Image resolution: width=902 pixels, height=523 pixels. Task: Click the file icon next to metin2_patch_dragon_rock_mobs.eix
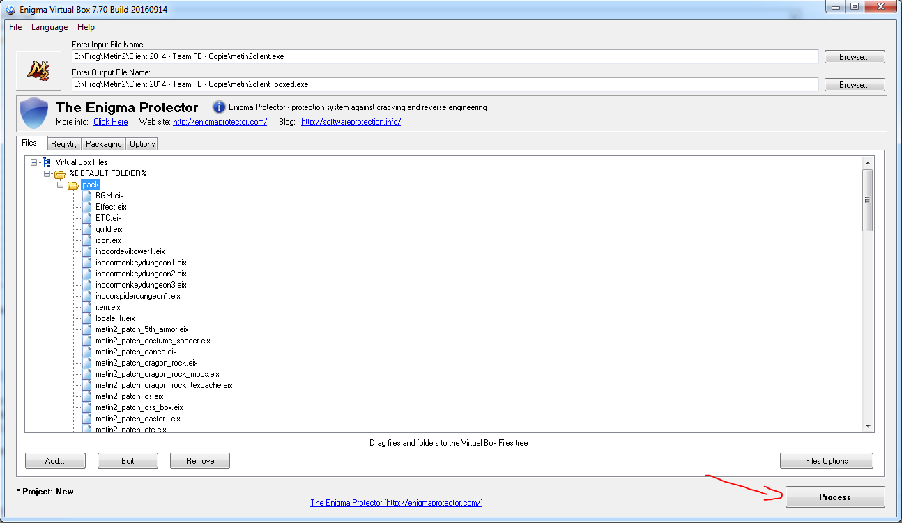click(86, 374)
